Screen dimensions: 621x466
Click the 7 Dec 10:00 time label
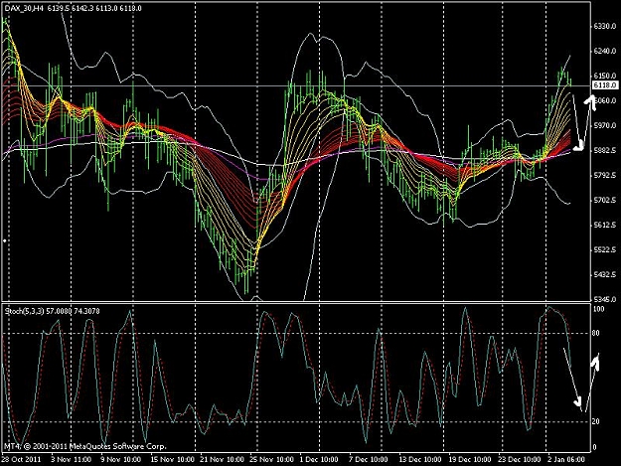368,459
